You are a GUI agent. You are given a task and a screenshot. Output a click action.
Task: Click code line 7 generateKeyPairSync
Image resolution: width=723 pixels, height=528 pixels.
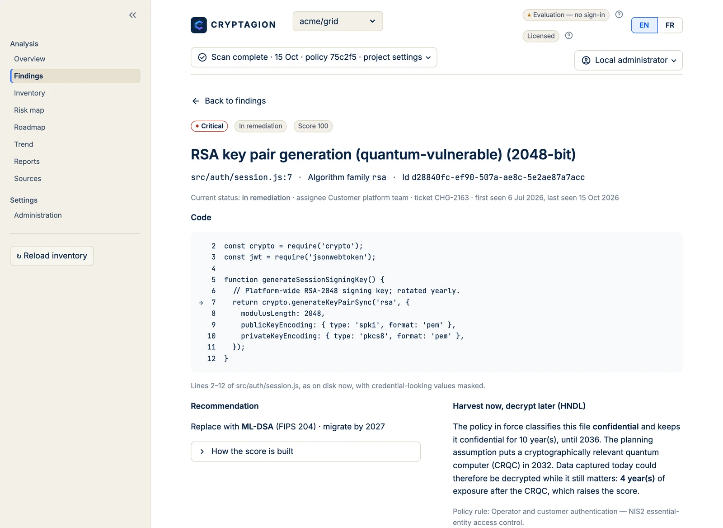coord(321,302)
